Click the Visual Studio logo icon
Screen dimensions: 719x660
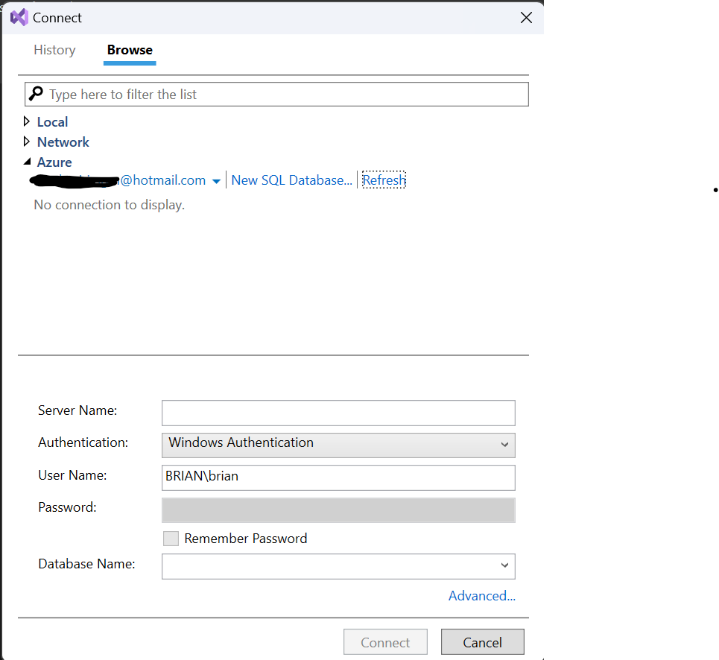coord(19,17)
